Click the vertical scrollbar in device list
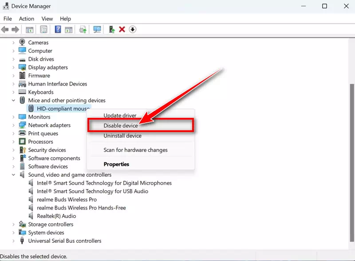Screen dimensions: 355x261 (351, 133)
